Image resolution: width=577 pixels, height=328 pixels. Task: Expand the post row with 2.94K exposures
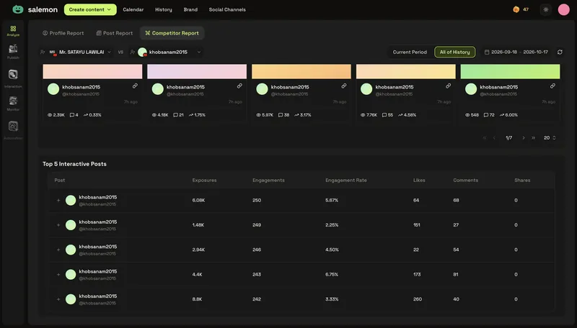point(58,250)
